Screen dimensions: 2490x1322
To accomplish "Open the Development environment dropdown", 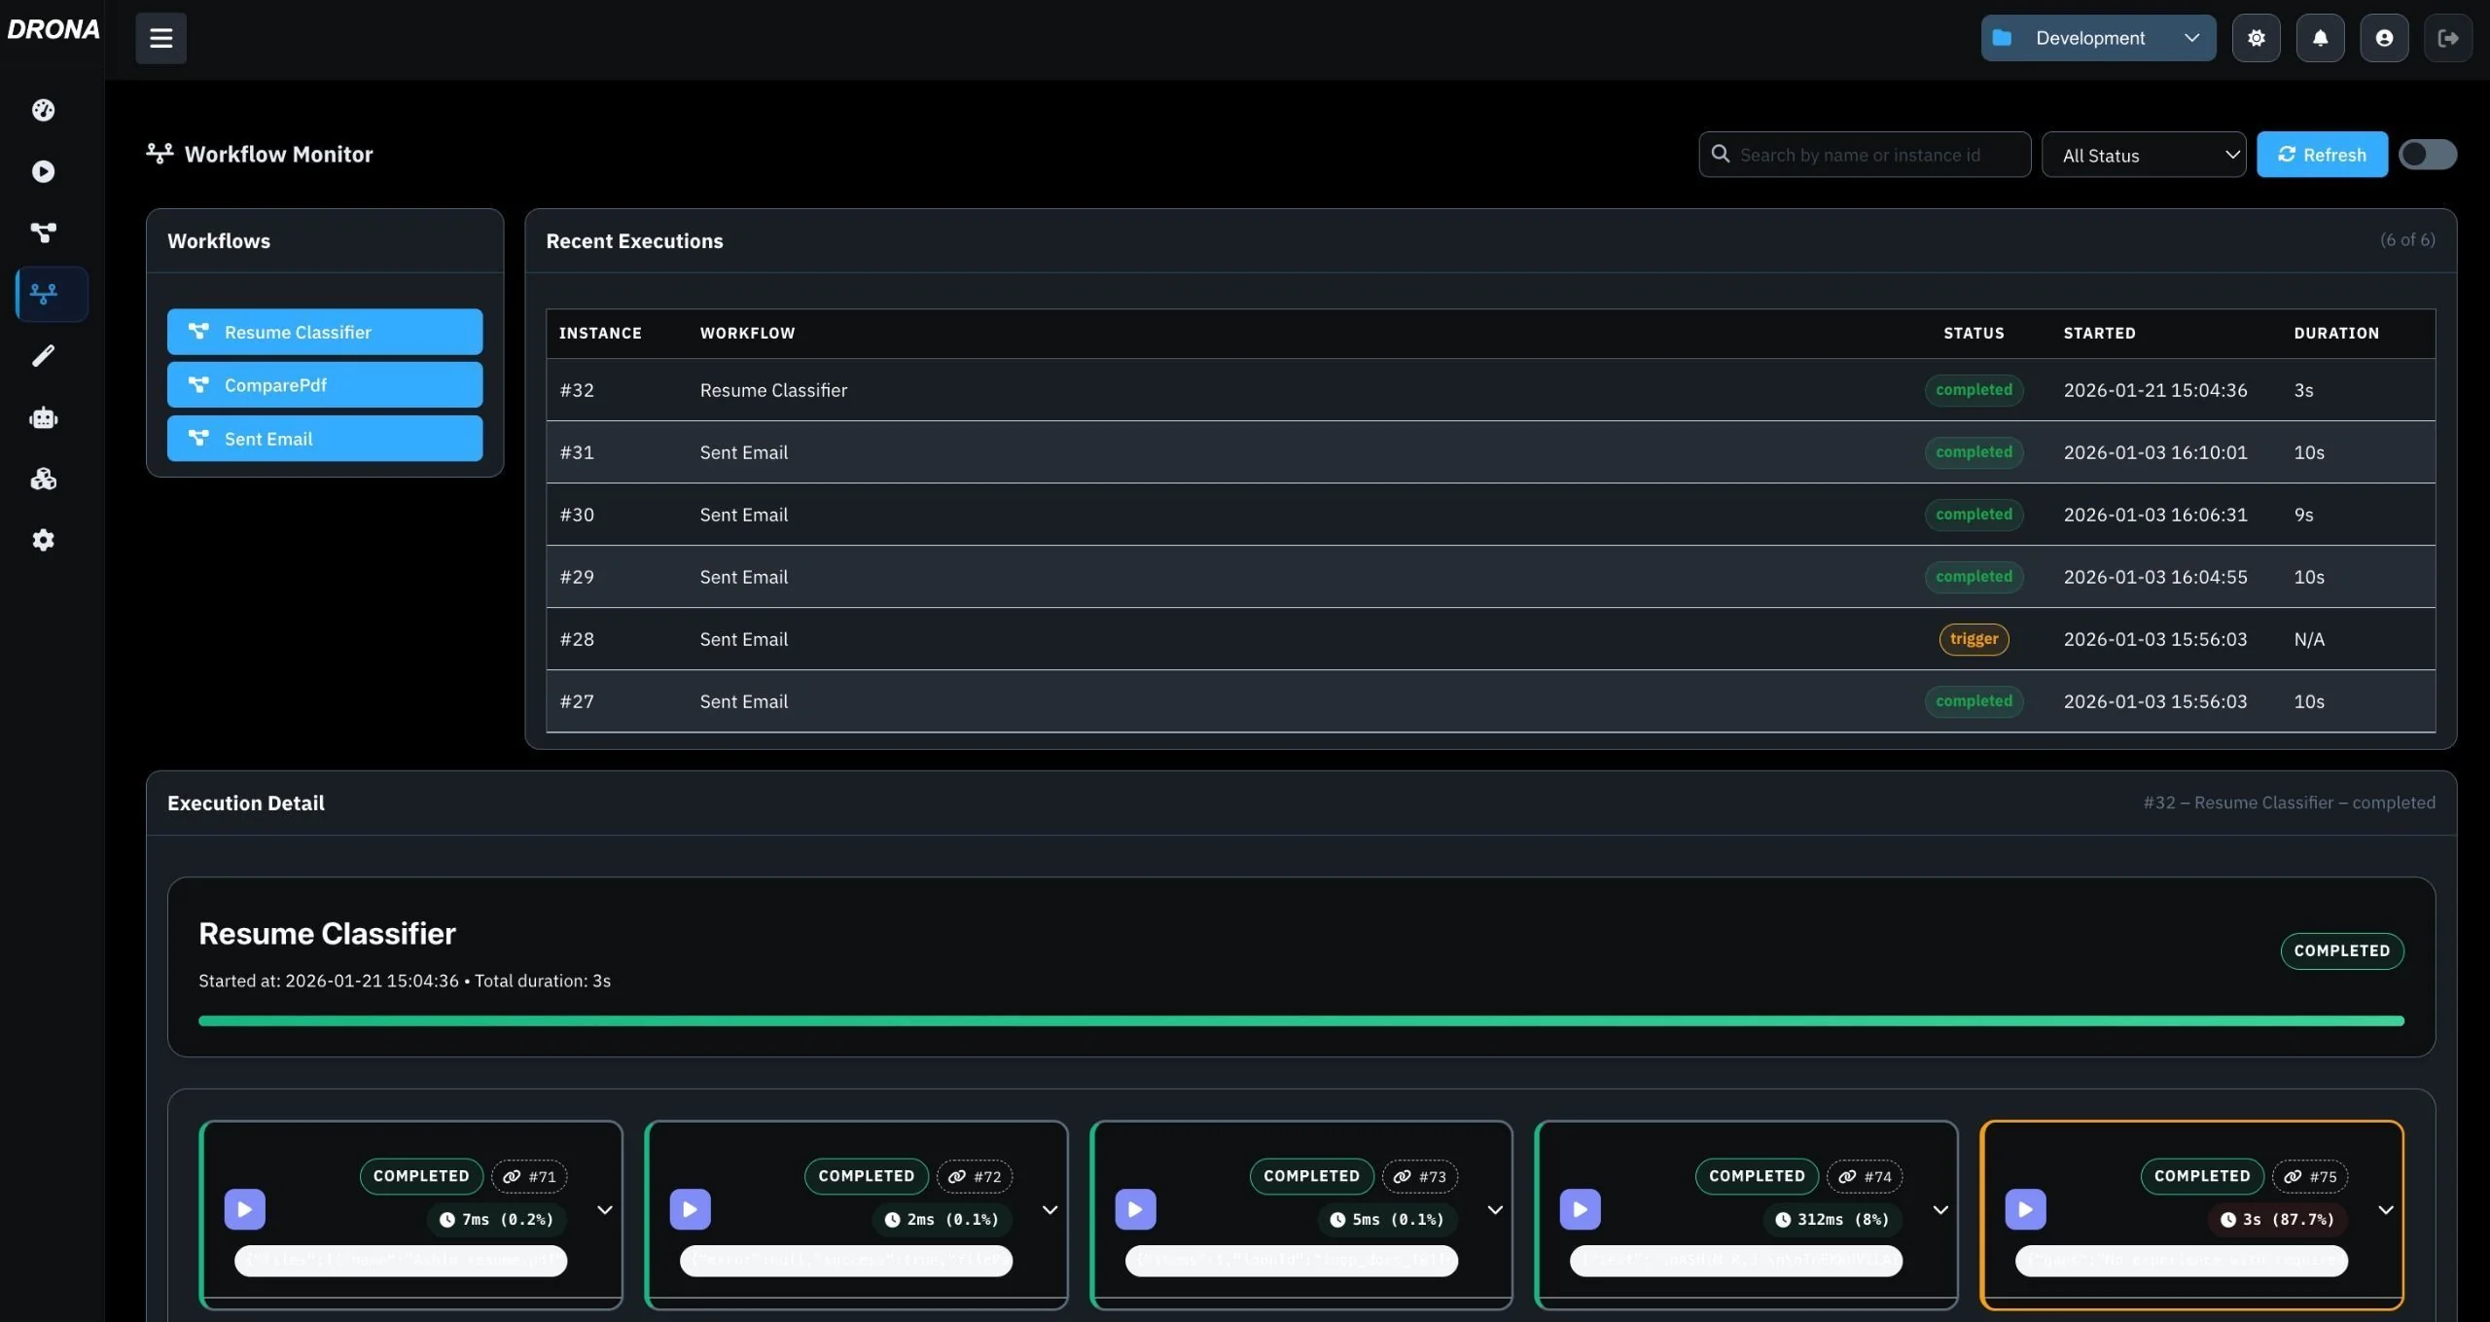I will [2096, 38].
